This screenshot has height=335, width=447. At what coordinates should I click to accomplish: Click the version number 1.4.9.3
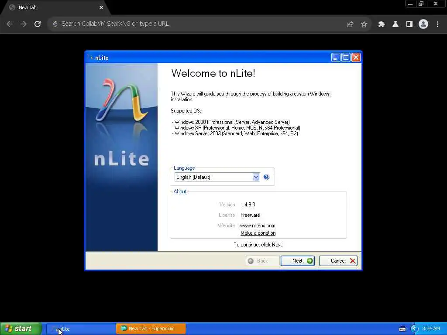coord(248,205)
